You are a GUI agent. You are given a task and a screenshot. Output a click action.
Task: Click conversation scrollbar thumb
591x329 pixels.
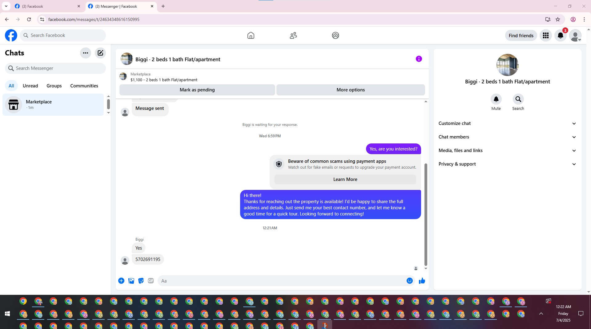coord(426,215)
